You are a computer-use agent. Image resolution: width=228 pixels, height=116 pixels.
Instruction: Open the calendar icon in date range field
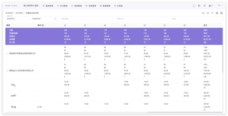pos(55,19)
